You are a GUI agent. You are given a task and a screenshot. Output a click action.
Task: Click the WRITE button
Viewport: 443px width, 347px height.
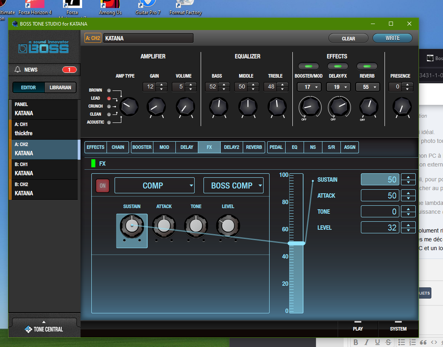click(393, 38)
